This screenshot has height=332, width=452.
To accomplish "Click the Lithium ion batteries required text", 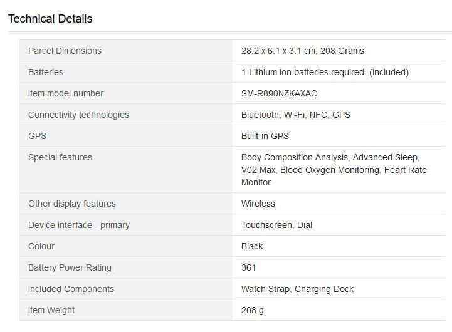I will click(x=325, y=72).
